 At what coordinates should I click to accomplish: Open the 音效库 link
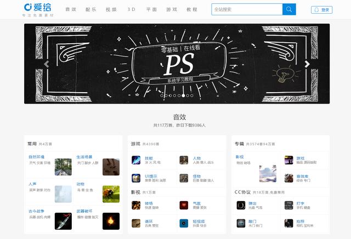(x=302, y=176)
